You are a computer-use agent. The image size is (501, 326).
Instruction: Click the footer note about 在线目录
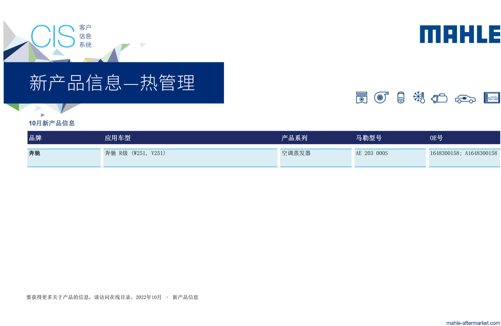(x=112, y=297)
